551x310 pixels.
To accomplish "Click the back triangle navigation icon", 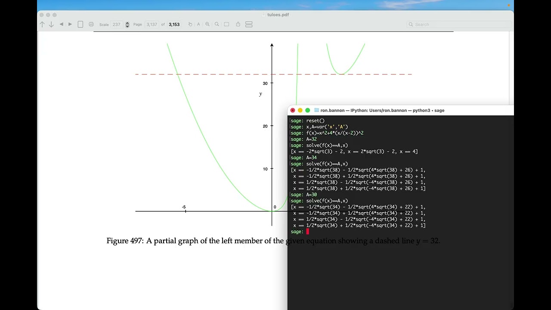I will click(x=61, y=25).
